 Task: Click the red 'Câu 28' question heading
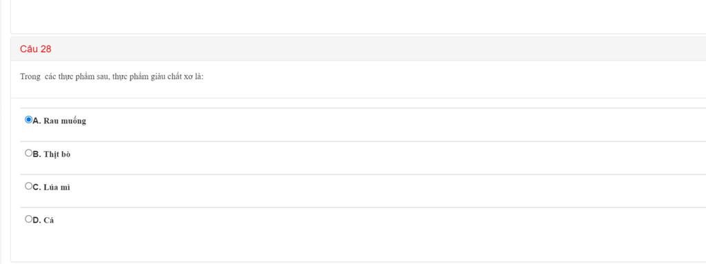36,49
